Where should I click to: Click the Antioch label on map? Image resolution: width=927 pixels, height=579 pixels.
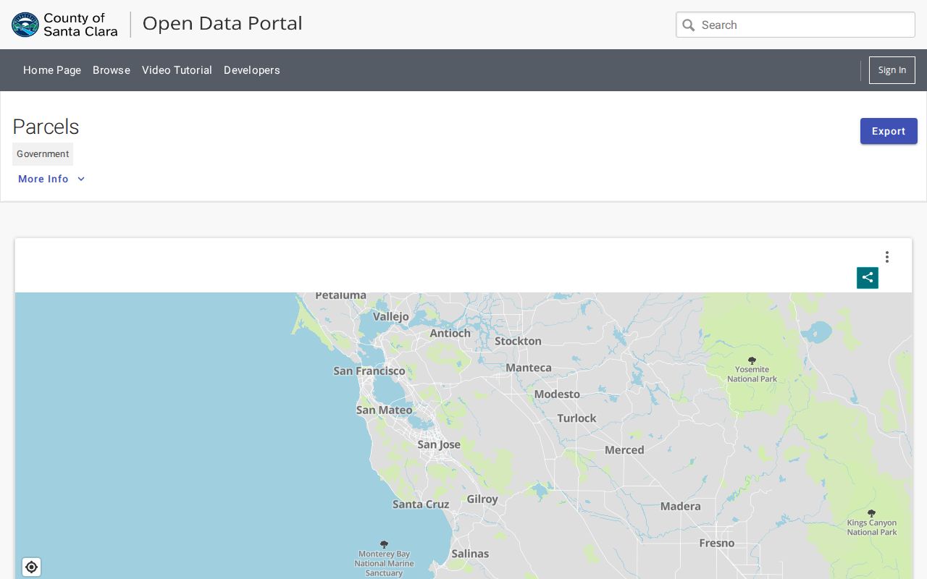click(450, 334)
